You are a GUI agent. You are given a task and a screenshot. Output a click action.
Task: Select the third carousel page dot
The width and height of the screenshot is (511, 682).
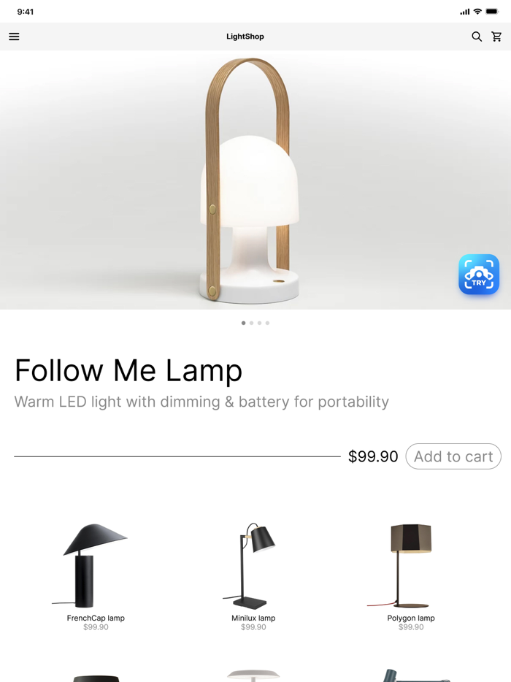coord(260,323)
